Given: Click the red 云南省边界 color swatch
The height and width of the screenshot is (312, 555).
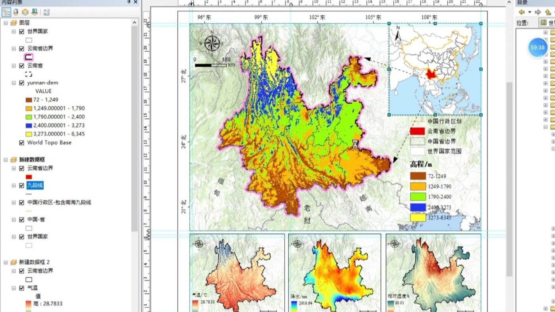Looking at the screenshot, I should click(29, 176).
